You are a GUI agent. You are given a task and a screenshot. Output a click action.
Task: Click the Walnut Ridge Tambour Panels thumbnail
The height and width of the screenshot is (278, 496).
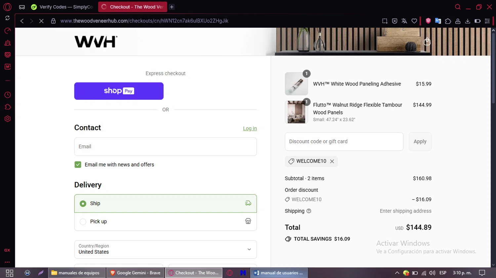click(x=296, y=112)
